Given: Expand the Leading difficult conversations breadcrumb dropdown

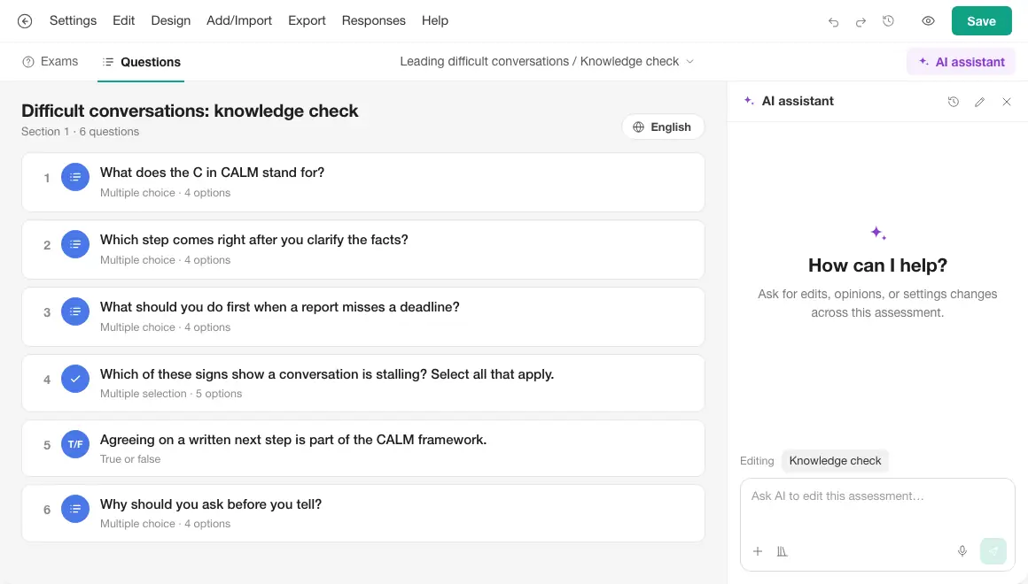Looking at the screenshot, I should (547, 62).
